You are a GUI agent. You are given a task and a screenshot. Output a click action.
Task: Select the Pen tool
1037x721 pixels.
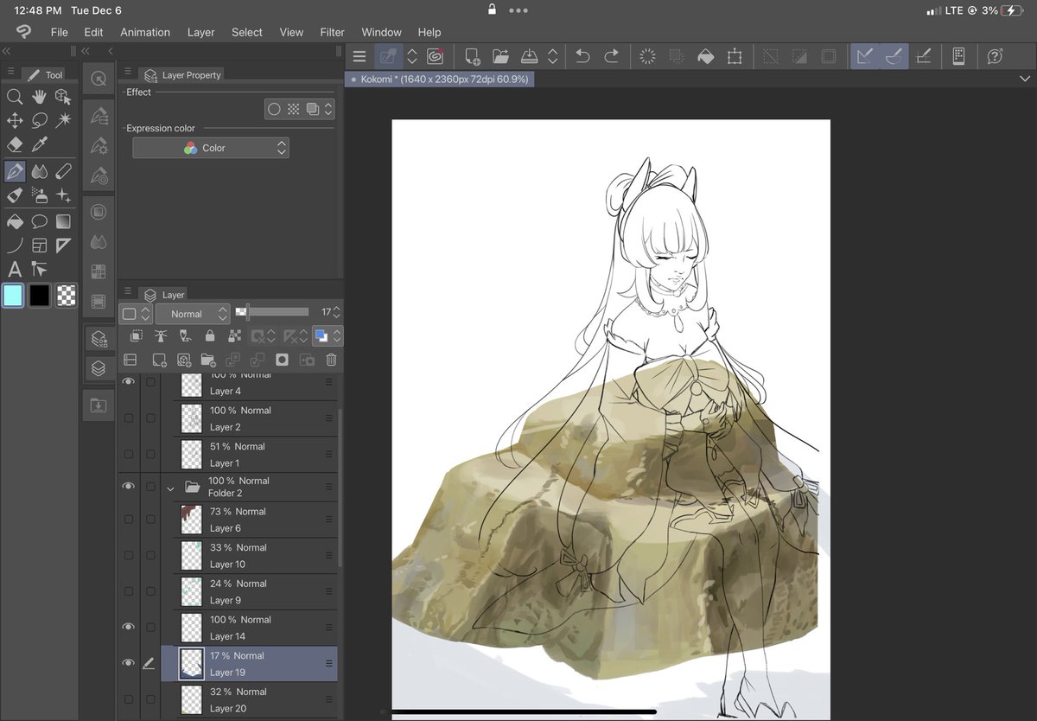pos(15,171)
